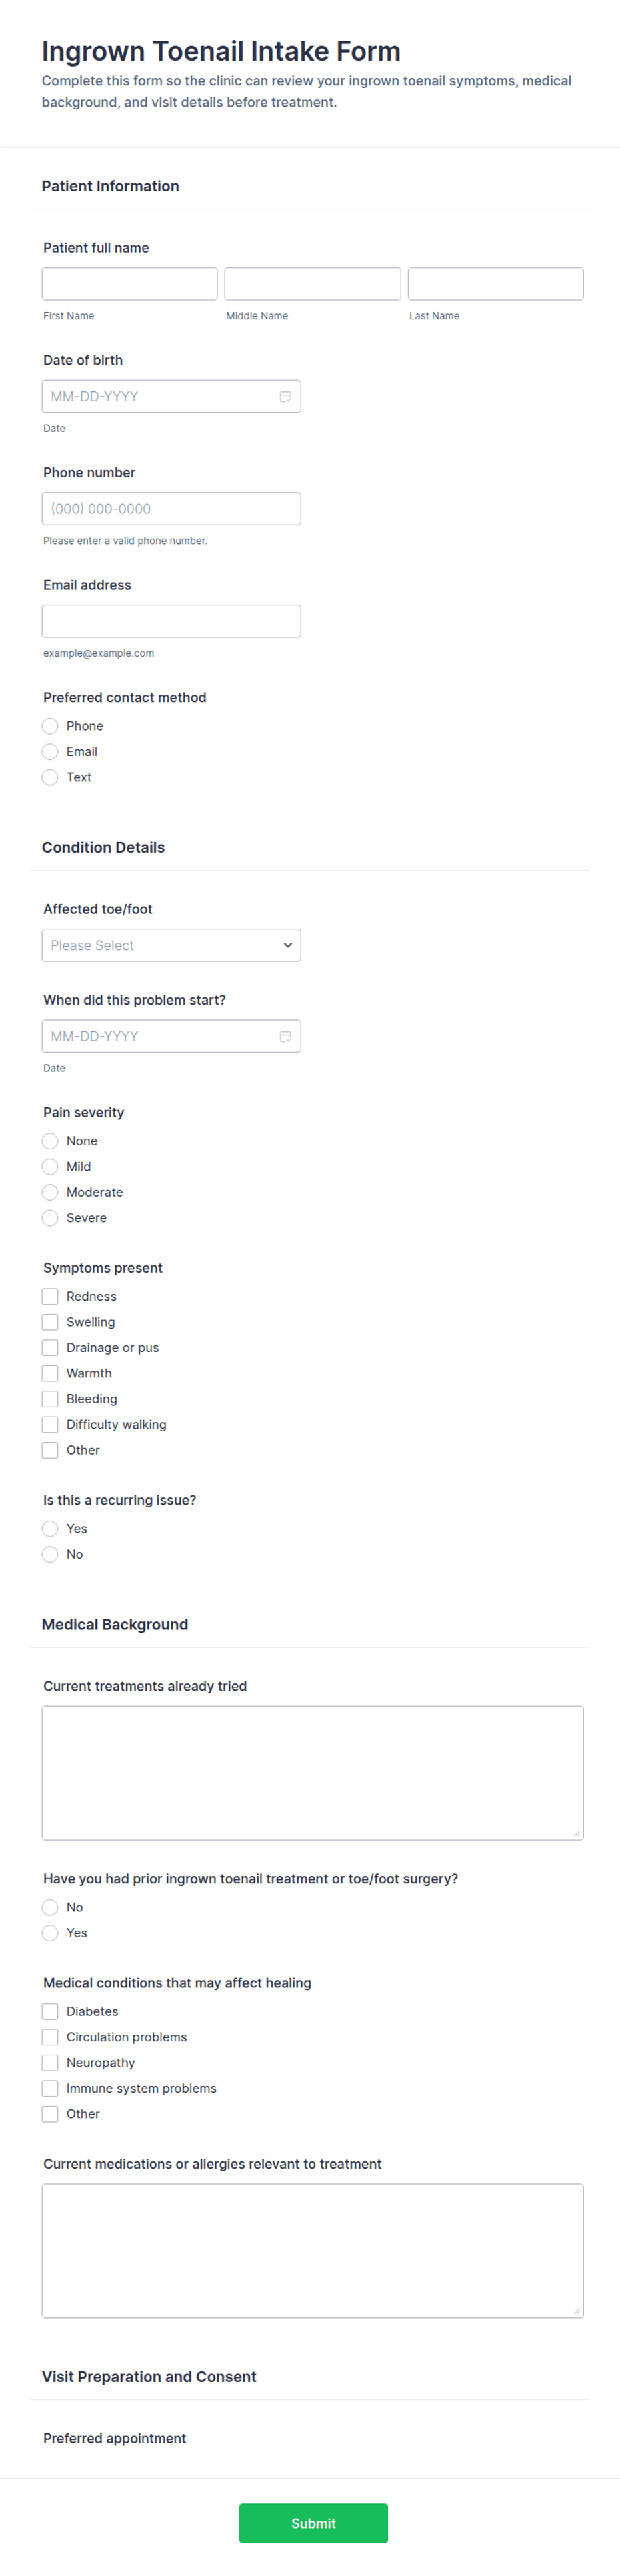Choose Text as preferred contact method
Screen dimensions: 620x2576
(50, 777)
